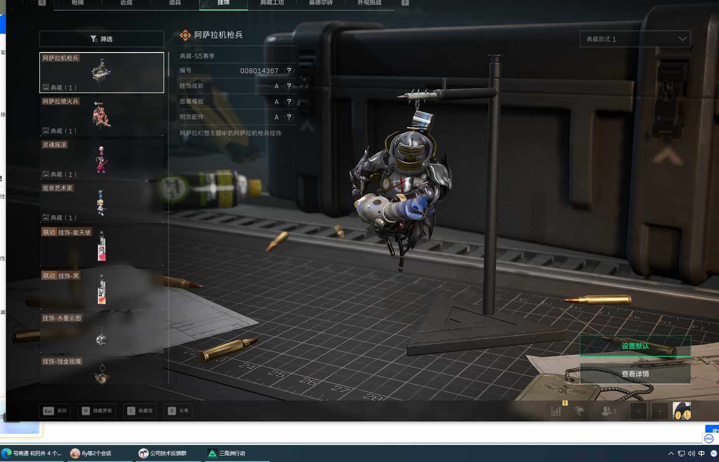The width and height of the screenshot is (719, 462).
Task: Select the 联动 挂饰-能天使 charm
Action: (x=101, y=246)
